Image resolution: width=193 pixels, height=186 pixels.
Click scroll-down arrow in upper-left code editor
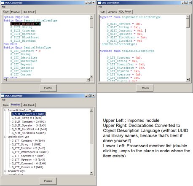91,76
